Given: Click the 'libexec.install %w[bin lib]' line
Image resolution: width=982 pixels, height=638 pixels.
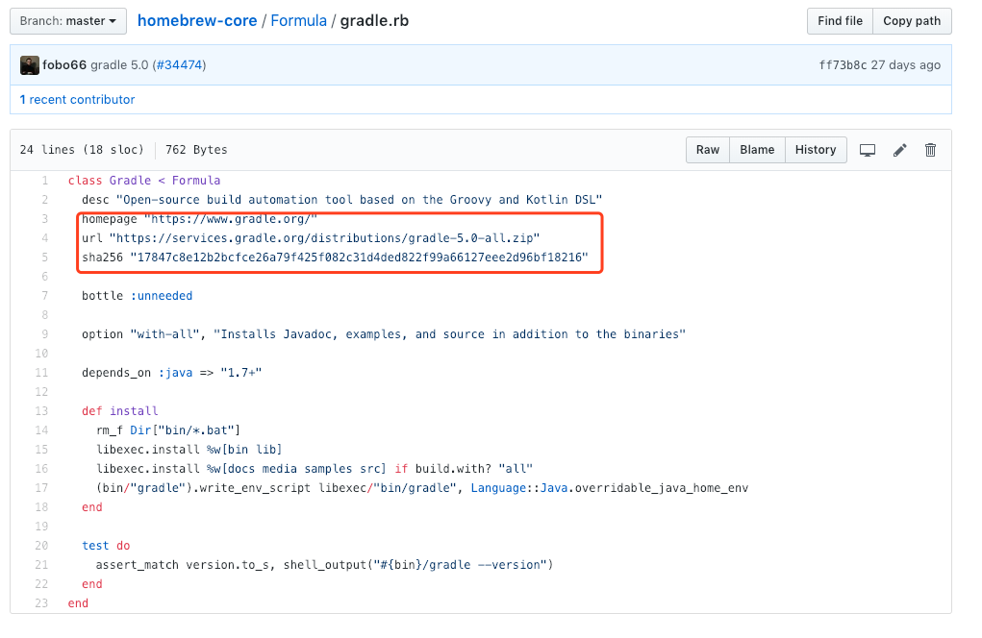Looking at the screenshot, I should tap(189, 450).
